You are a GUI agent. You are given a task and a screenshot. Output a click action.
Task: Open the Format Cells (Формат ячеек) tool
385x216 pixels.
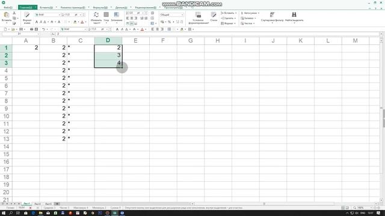27,18
